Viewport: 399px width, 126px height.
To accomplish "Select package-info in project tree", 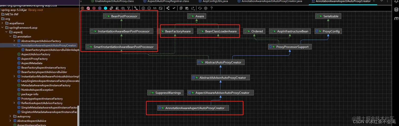I will [x=28, y=94].
